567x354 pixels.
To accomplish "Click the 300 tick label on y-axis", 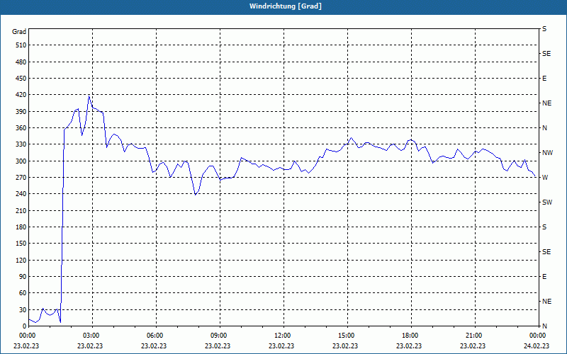I will coord(21,161).
